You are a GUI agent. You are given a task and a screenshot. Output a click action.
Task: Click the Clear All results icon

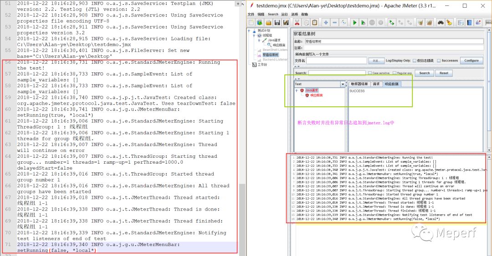point(429,23)
